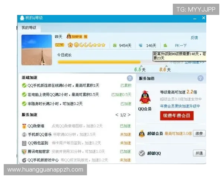This screenshot has width=223, height=179.
Task: Click the sun level icon
Action: pos(76,45)
